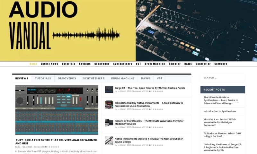Click star rating on Komplete Start post
257x154 pixels.
click(x=158, y=109)
